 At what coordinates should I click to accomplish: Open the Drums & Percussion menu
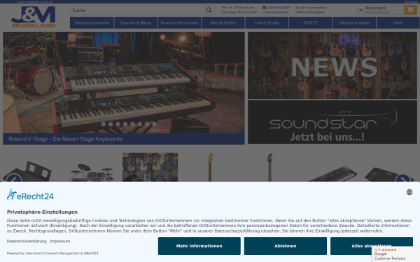(179, 23)
